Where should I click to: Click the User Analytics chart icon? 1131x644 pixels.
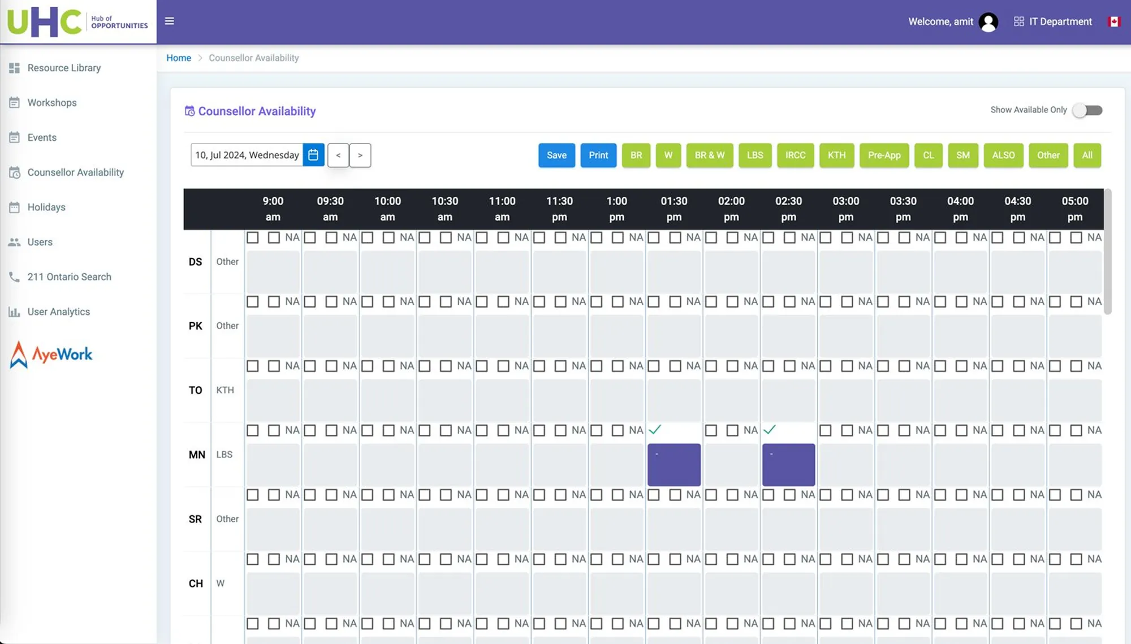point(14,312)
